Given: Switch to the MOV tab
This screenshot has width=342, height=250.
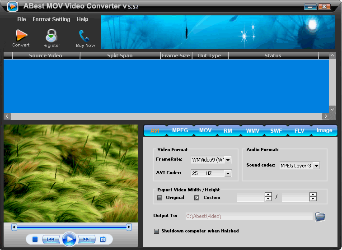Looking at the screenshot, I should [205, 130].
